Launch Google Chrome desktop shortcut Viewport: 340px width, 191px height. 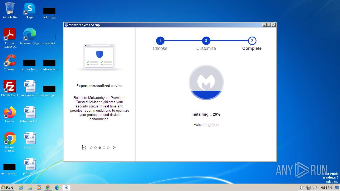10,142
